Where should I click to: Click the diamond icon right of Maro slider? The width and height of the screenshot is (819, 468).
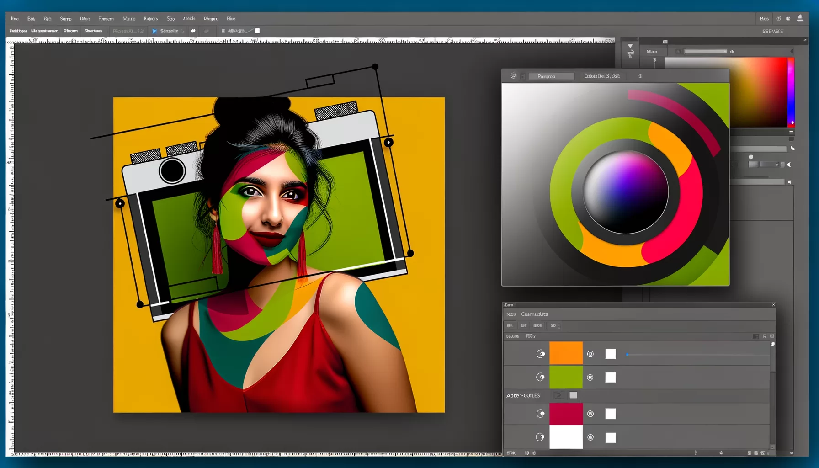[732, 52]
